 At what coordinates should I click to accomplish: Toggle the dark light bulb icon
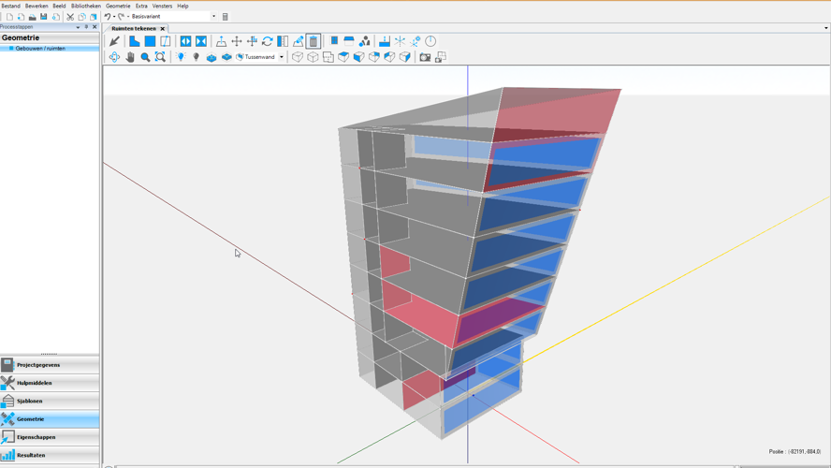(x=196, y=57)
